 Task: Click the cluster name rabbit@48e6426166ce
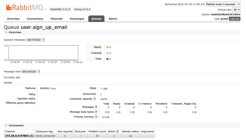tap(225, 14)
